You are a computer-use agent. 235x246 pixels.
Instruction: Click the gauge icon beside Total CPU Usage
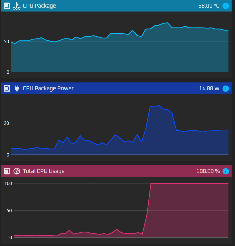17,171
